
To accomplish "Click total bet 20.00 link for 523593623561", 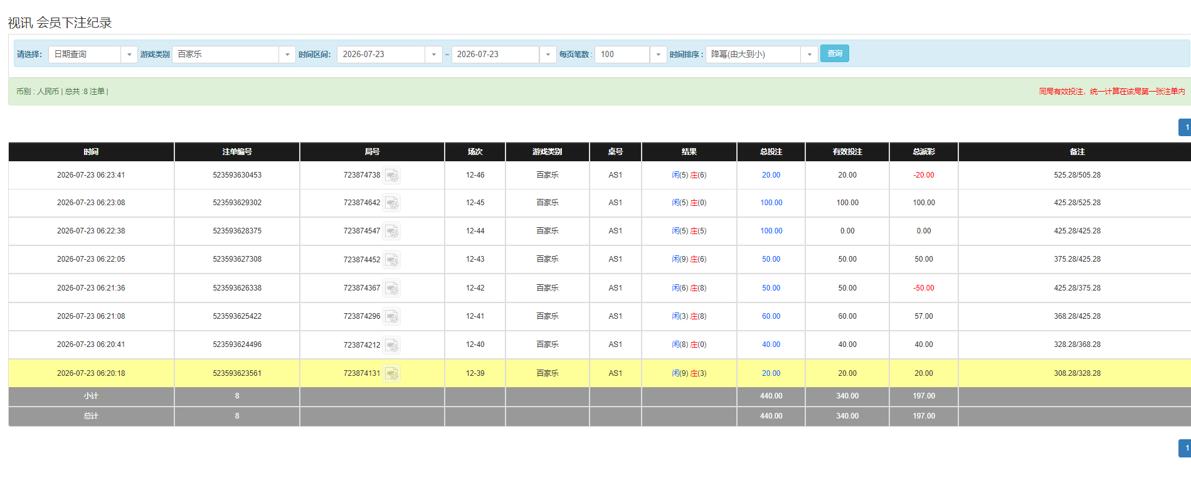I will 771,373.
